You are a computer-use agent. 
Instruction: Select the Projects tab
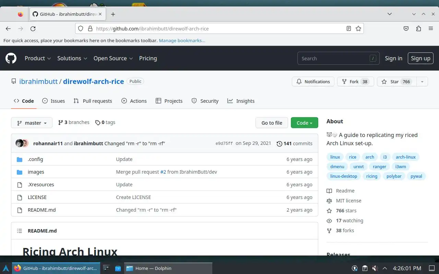[x=169, y=101]
